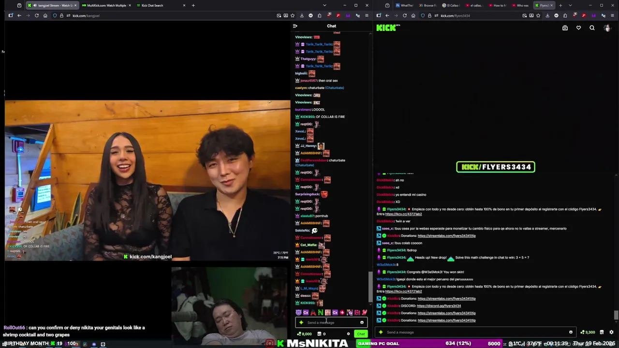
Task: Select the kangjoel Stream tab
Action: (52, 5)
